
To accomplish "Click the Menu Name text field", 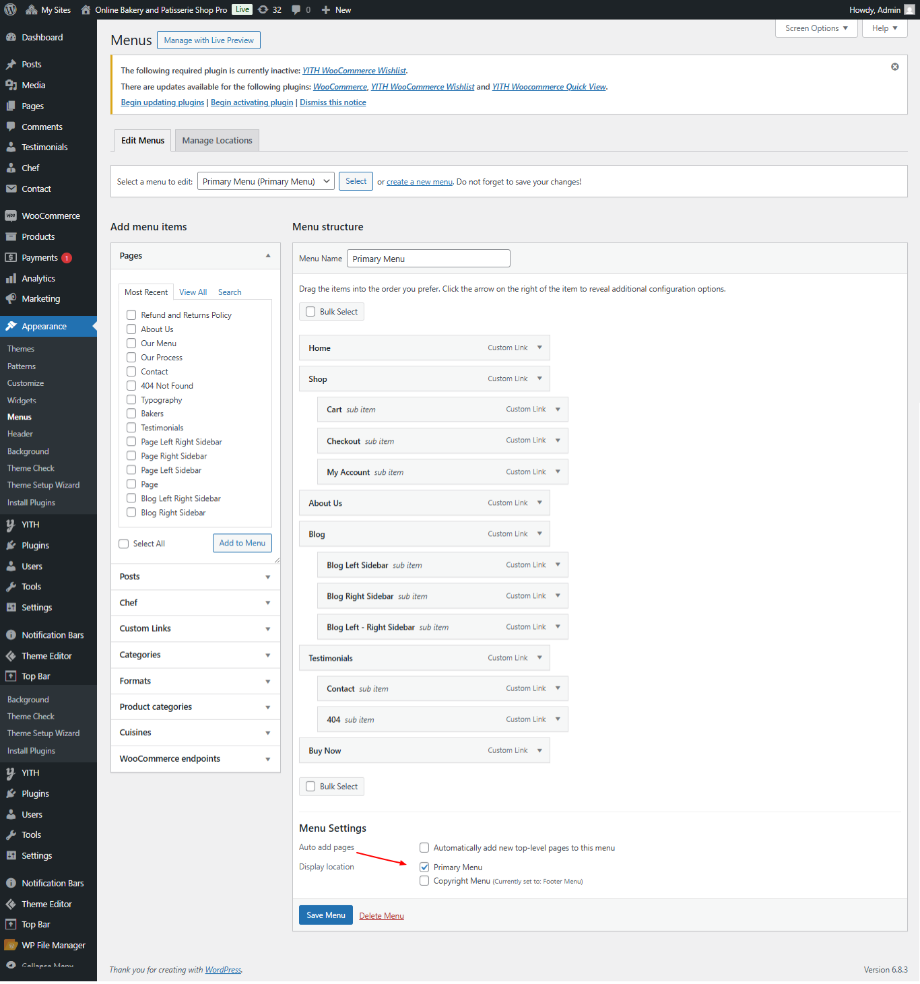I will pyautogui.click(x=428, y=259).
